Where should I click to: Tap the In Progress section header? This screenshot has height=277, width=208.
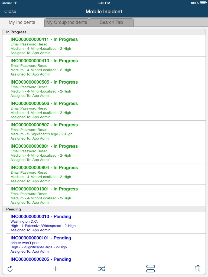pos(104,32)
